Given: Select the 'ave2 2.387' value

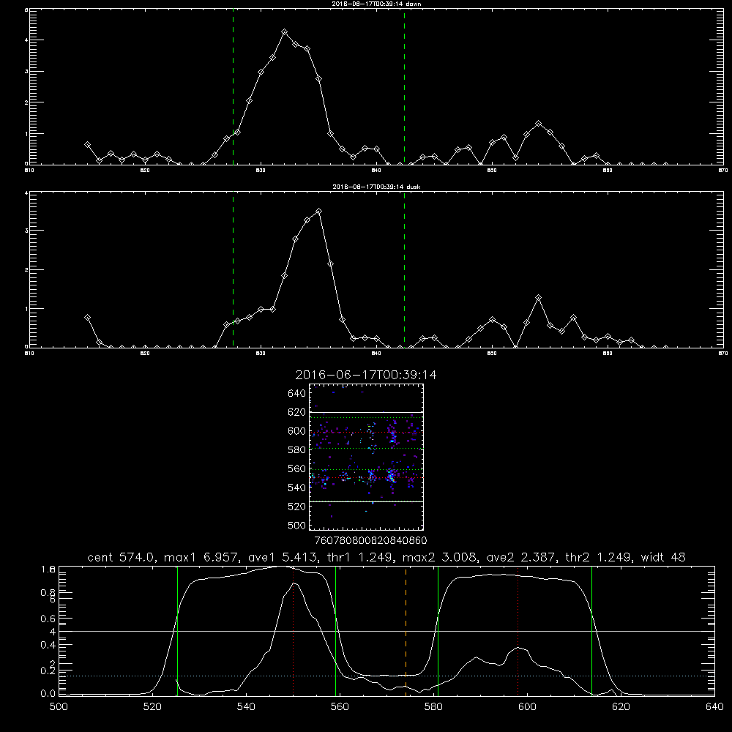Looking at the screenshot, I should point(521,557).
